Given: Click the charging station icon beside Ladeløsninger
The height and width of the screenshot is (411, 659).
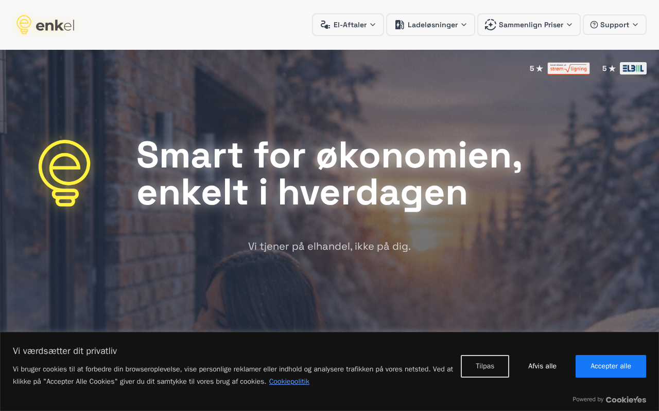Looking at the screenshot, I should (399, 25).
